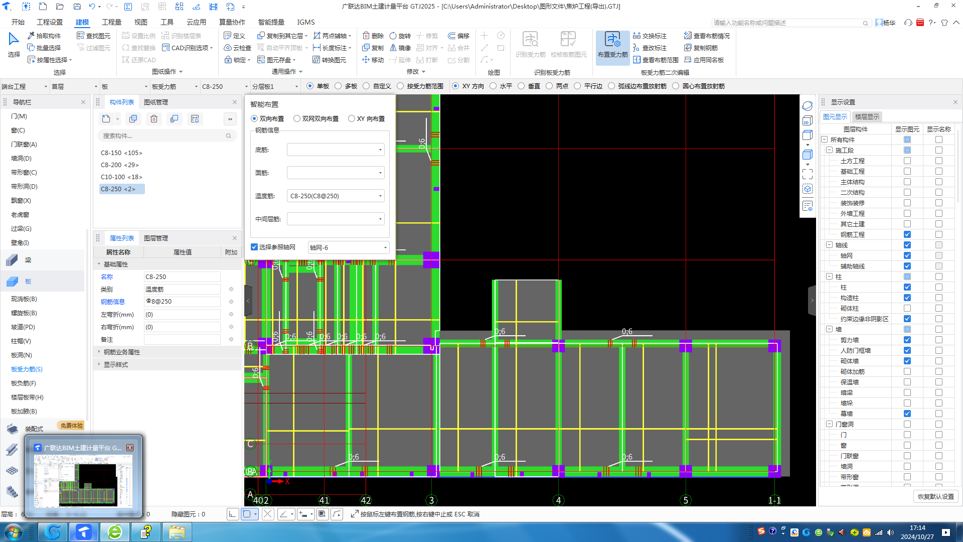Toggle the 选择参照轴网 checkbox
Image resolution: width=963 pixels, height=542 pixels.
point(254,247)
